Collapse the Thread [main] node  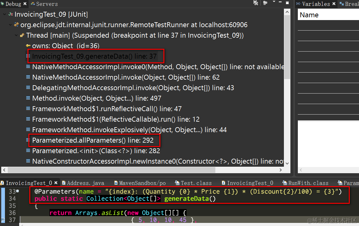[x=16, y=35]
